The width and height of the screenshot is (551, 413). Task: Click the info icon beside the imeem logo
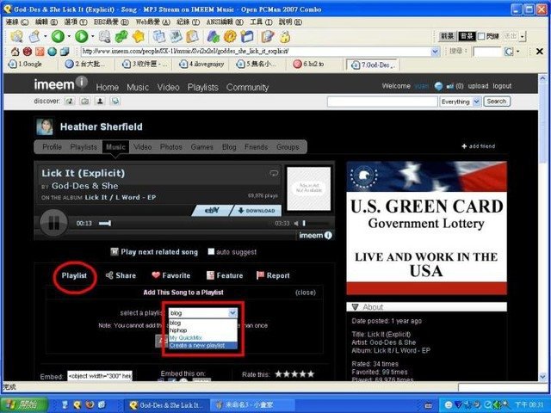(82, 82)
